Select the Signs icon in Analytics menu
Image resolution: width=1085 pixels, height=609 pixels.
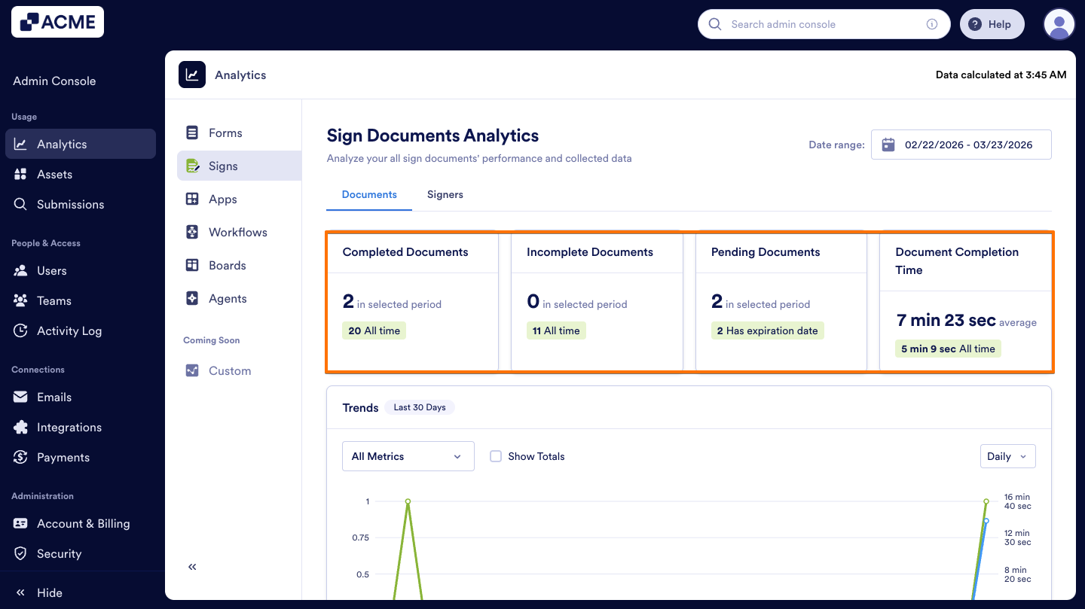point(194,166)
